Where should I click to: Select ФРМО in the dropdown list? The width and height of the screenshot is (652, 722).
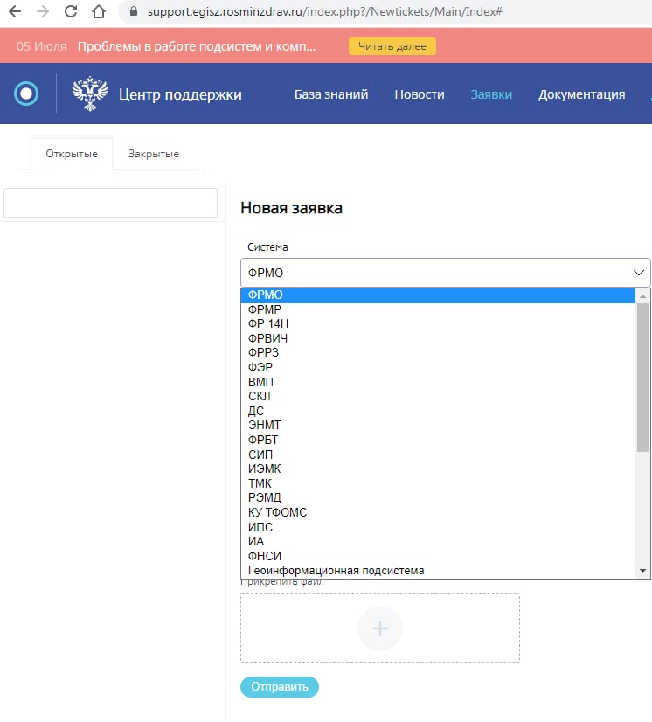point(438,295)
